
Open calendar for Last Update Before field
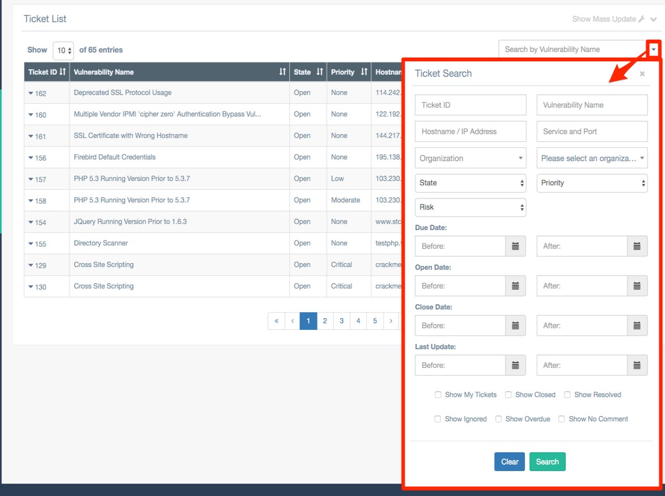tap(515, 365)
